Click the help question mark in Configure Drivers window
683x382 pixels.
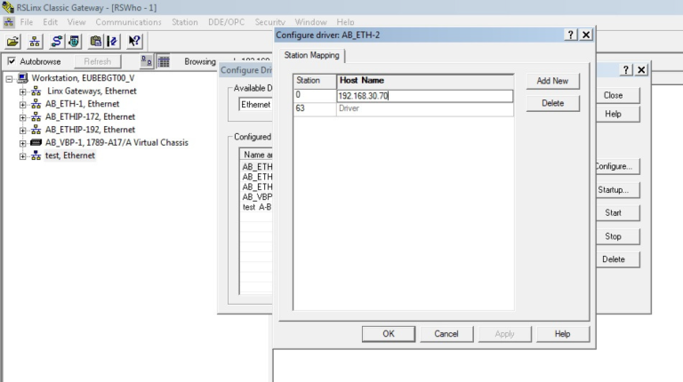pos(626,69)
